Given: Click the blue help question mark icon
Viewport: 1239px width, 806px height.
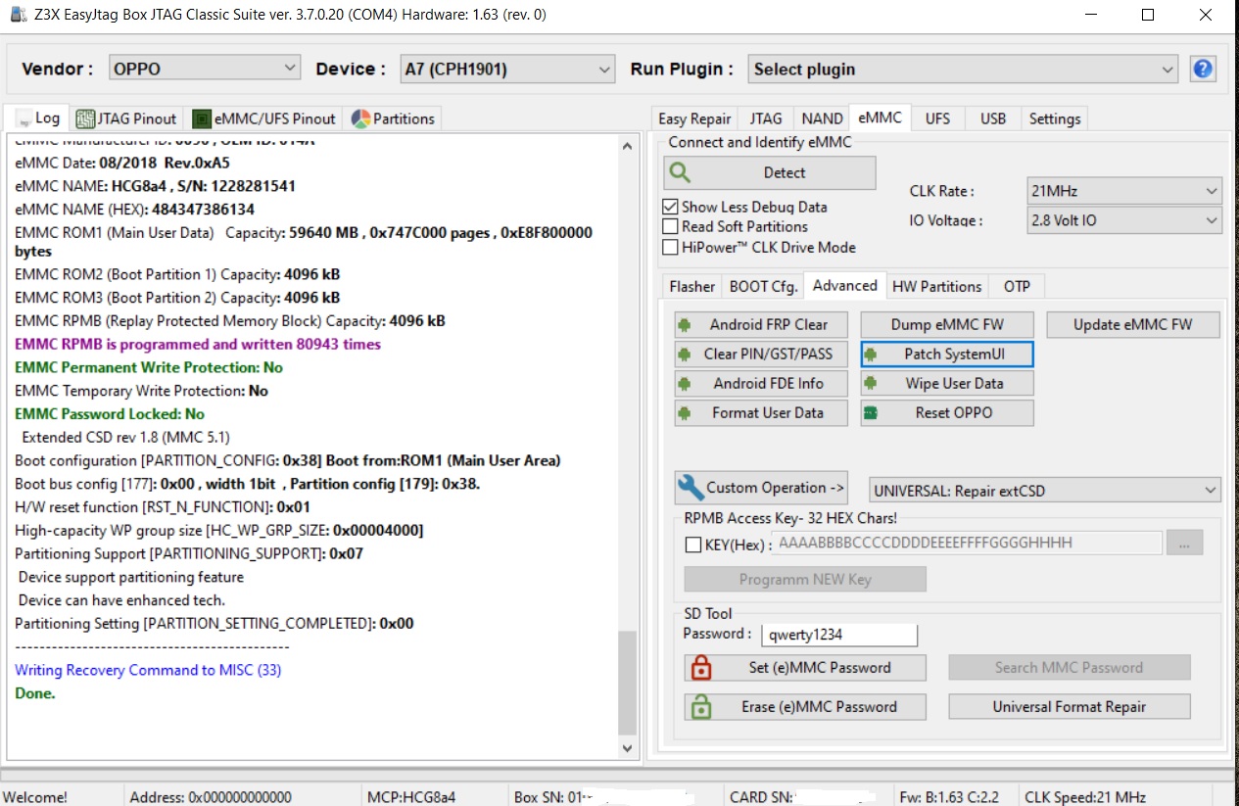Looking at the screenshot, I should pos(1202,70).
